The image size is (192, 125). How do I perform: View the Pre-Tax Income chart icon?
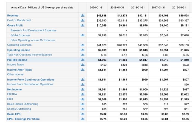pos(83,60)
